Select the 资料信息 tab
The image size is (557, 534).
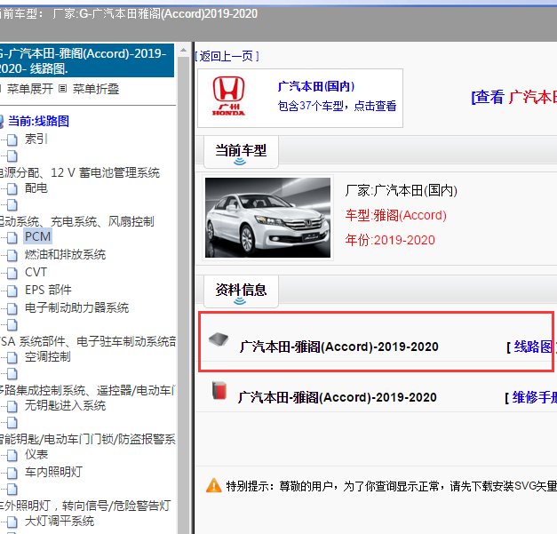[241, 291]
